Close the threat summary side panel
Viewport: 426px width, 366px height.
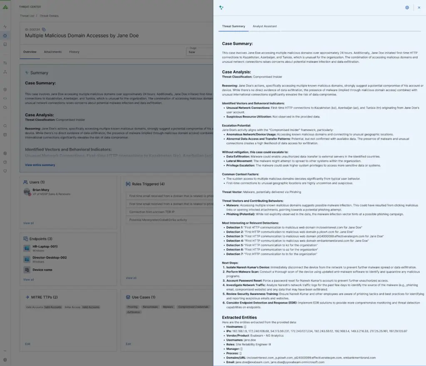click(x=419, y=7)
